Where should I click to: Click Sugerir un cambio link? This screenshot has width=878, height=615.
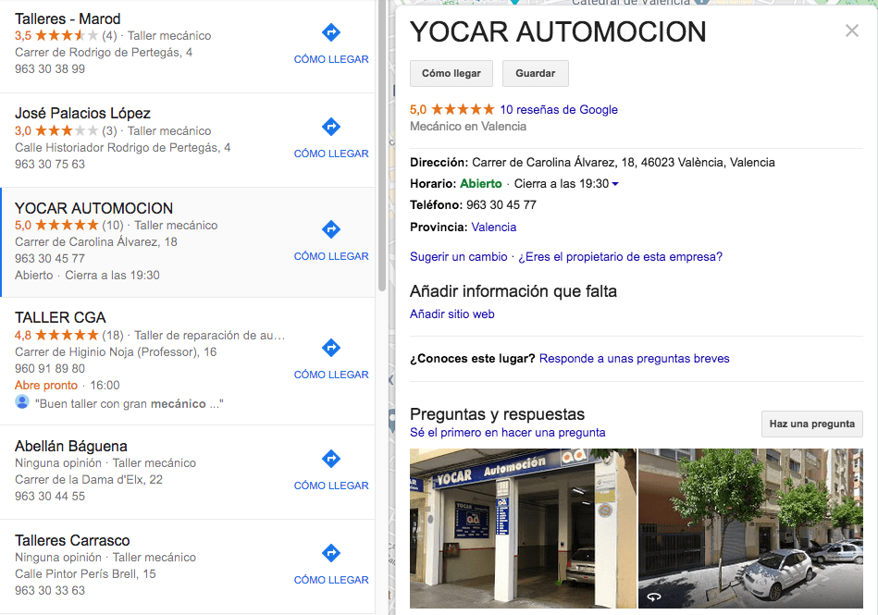459,257
